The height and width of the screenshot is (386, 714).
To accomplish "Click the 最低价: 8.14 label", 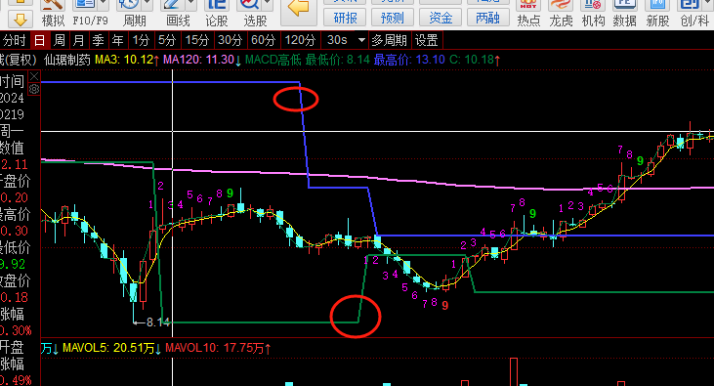I will click(x=337, y=60).
